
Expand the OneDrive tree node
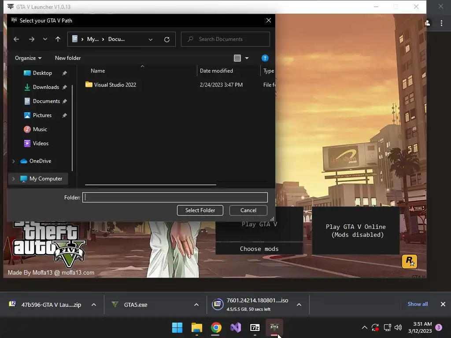pyautogui.click(x=13, y=161)
